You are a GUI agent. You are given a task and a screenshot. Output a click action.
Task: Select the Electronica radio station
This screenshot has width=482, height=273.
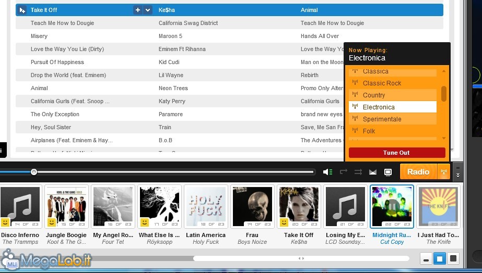pos(393,107)
